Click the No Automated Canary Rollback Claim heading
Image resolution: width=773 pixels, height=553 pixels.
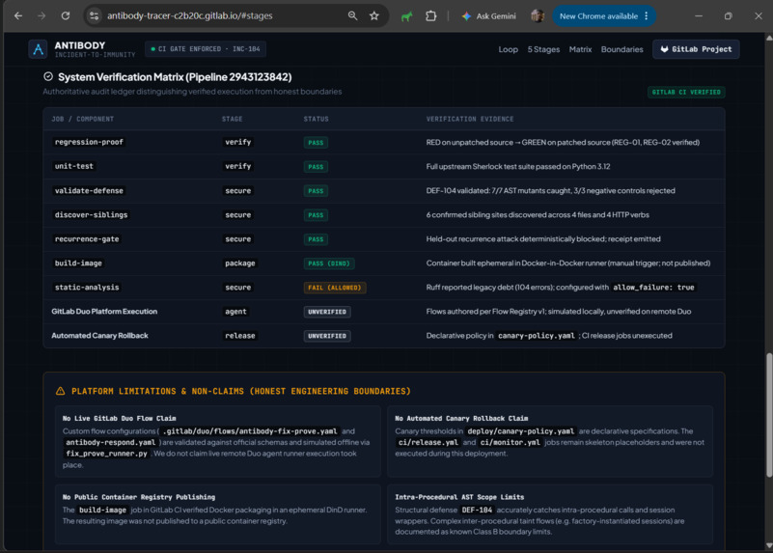[461, 418]
